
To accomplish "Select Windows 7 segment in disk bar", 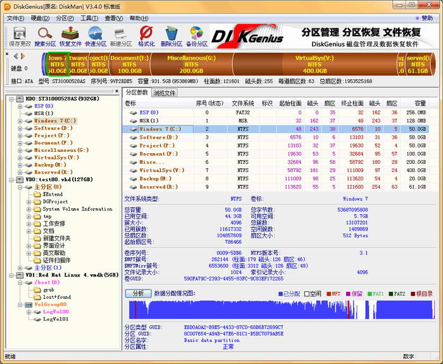I will [58, 64].
